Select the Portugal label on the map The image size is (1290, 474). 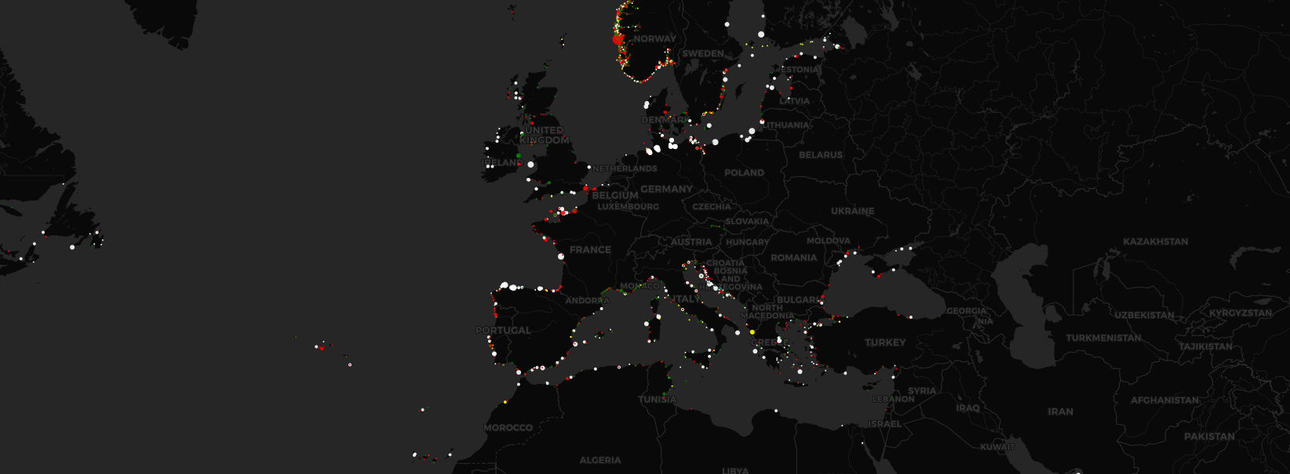pyautogui.click(x=503, y=331)
